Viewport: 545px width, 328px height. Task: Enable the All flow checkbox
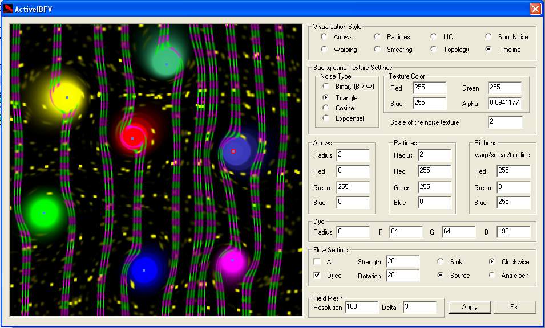(317, 262)
